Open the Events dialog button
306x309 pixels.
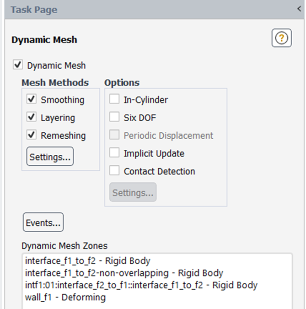[x=43, y=223]
